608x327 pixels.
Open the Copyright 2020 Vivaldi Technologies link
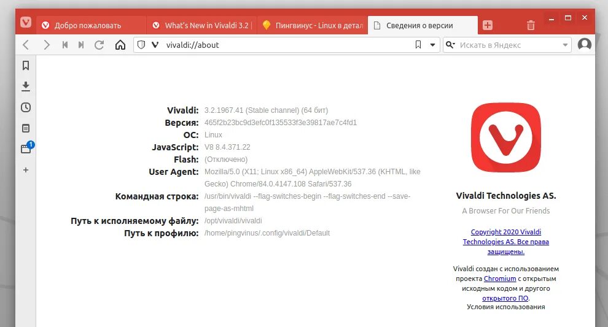[505, 242]
